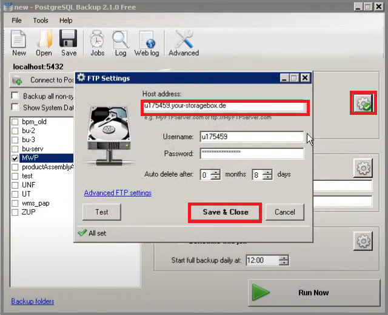Click the PostgreSQL Backup app icon in title bar
The height and width of the screenshot is (315, 388).
pos(8,7)
